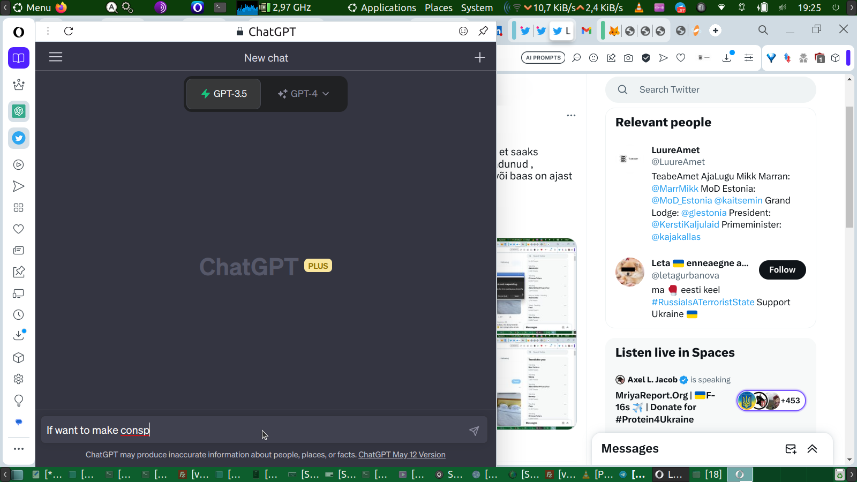Click the crown icon in Opera sidebar
Image resolution: width=857 pixels, height=482 pixels.
pos(19,85)
